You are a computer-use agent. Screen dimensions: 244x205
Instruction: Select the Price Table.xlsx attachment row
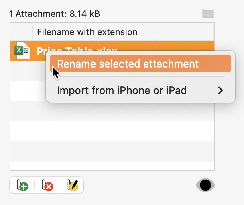(x=112, y=51)
